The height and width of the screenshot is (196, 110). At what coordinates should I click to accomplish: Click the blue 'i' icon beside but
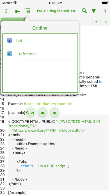[10, 40]
